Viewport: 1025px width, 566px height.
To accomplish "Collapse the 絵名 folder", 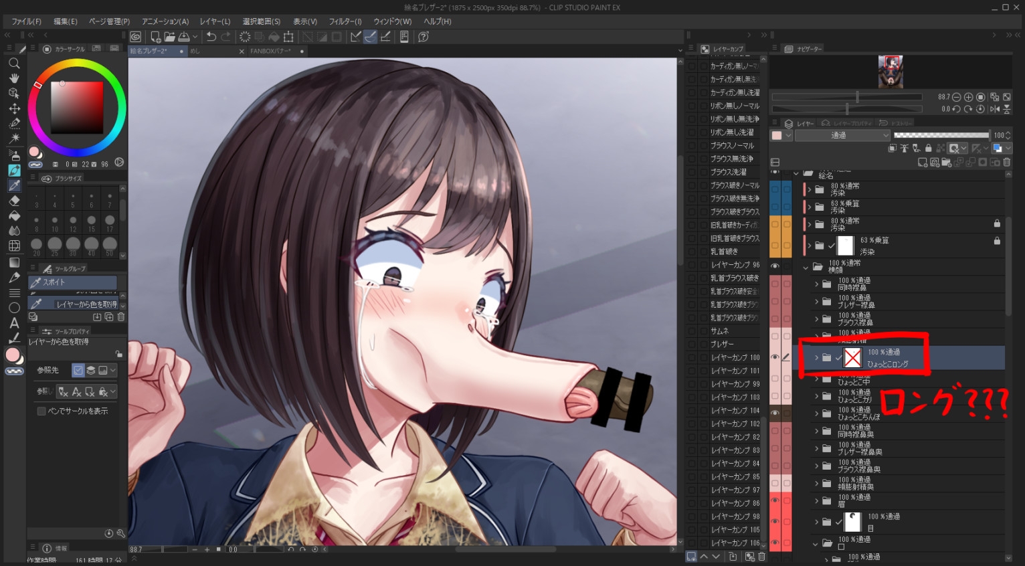I will (796, 174).
